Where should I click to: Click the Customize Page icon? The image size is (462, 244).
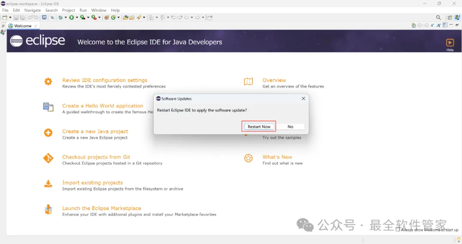445,25
